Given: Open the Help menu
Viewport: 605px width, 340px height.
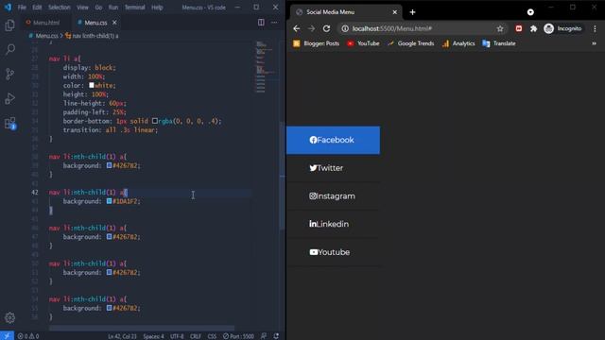Looking at the screenshot, I should click(157, 8).
